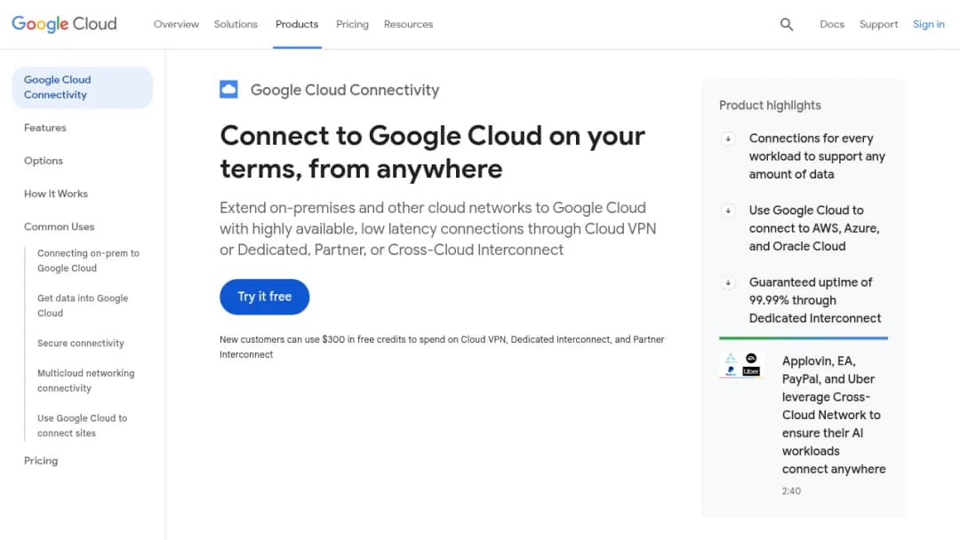Open 'Use Google Cloud to connect sites' link
Screen dimensions: 960x540
82,425
